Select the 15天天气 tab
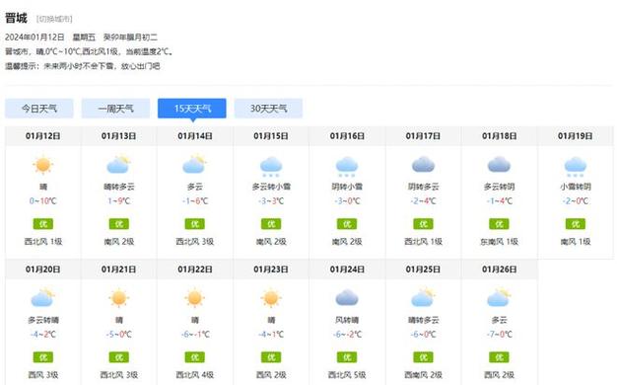Viewport: 617px width, 385px height. [x=192, y=109]
